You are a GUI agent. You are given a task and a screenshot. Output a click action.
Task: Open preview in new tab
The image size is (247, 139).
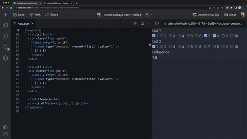pyautogui.click(x=206, y=15)
